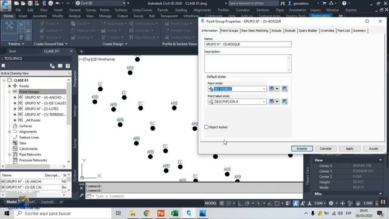Switch to the Include tab

(276, 30)
